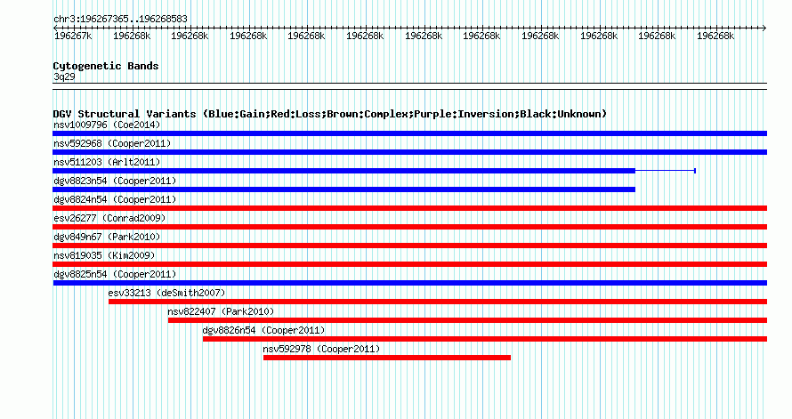This screenshot has height=419, width=792.
Task: Click the 196267k ruler tick label
Action: pos(73,36)
